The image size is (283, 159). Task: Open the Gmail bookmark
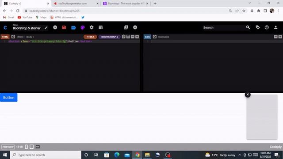coord(8,17)
